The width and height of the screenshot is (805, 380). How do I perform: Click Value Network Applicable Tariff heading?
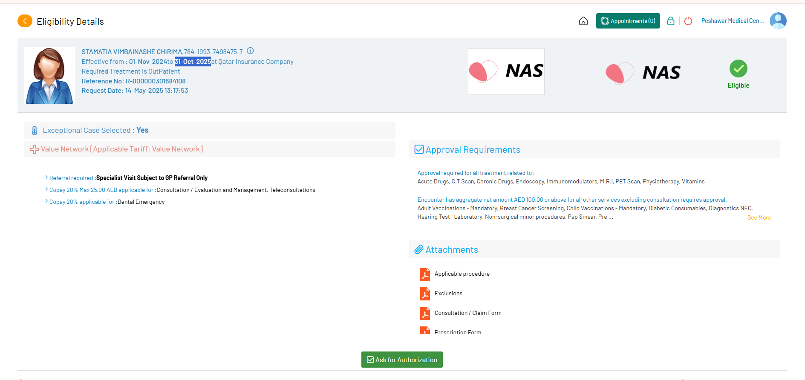pyautogui.click(x=122, y=149)
